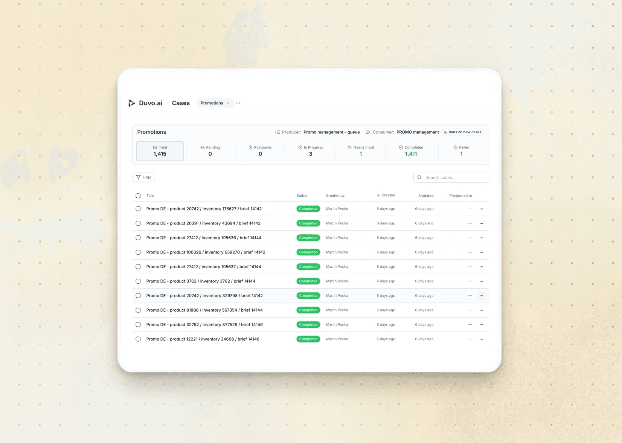Open row actions for product 3762

point(481,281)
